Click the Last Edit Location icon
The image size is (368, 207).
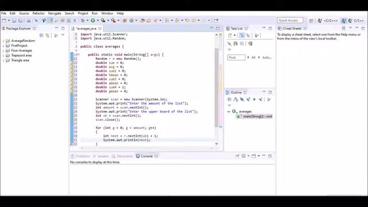tap(187, 21)
